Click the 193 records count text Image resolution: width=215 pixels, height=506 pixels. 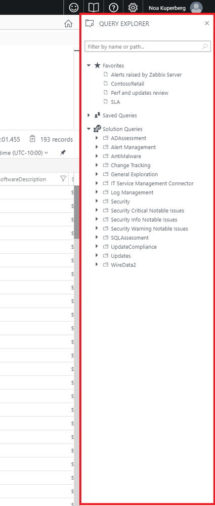tap(57, 139)
